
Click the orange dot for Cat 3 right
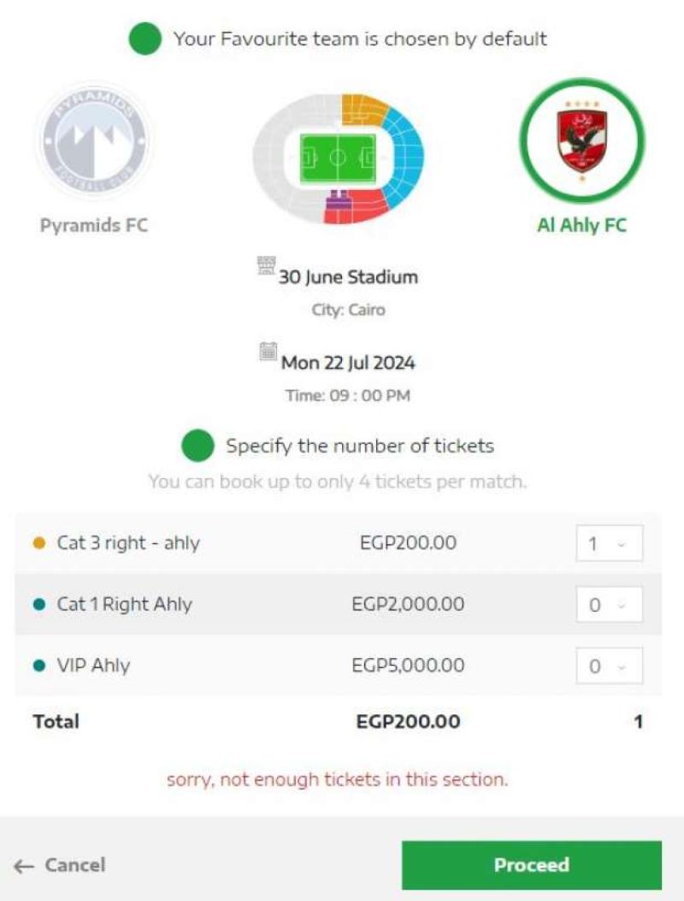click(38, 543)
